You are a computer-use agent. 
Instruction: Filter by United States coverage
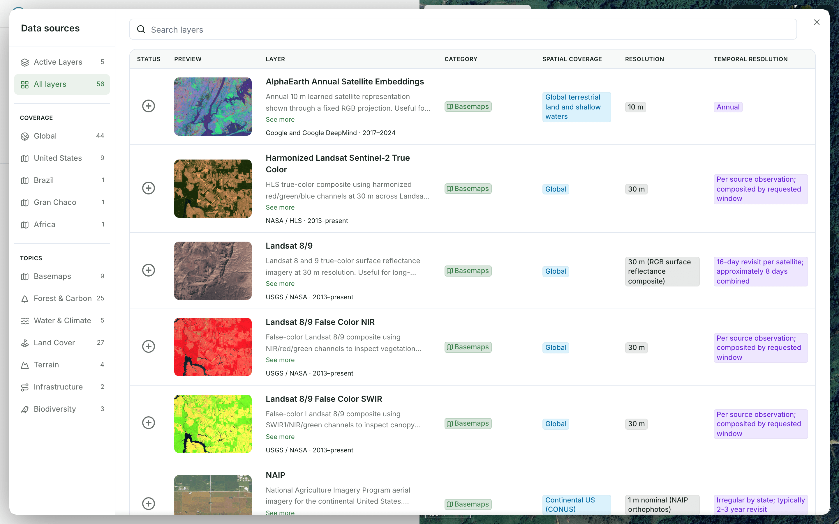tap(62, 158)
